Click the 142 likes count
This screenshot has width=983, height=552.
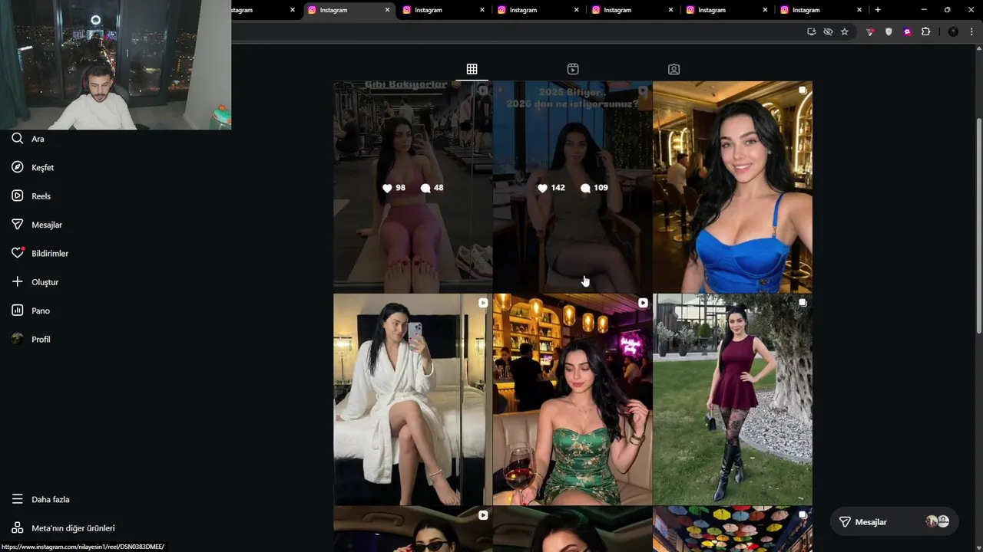551,188
